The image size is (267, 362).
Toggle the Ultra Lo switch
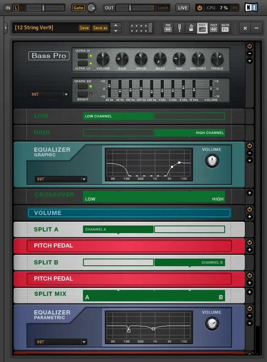click(x=83, y=63)
